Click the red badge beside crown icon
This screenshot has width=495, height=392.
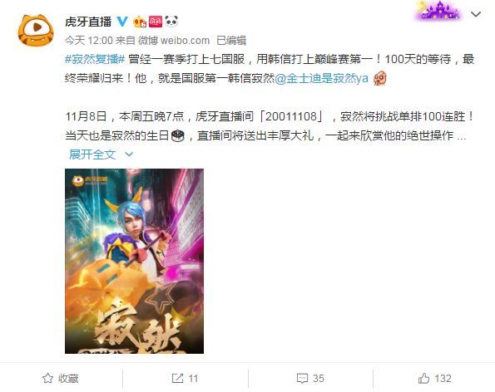156,22
